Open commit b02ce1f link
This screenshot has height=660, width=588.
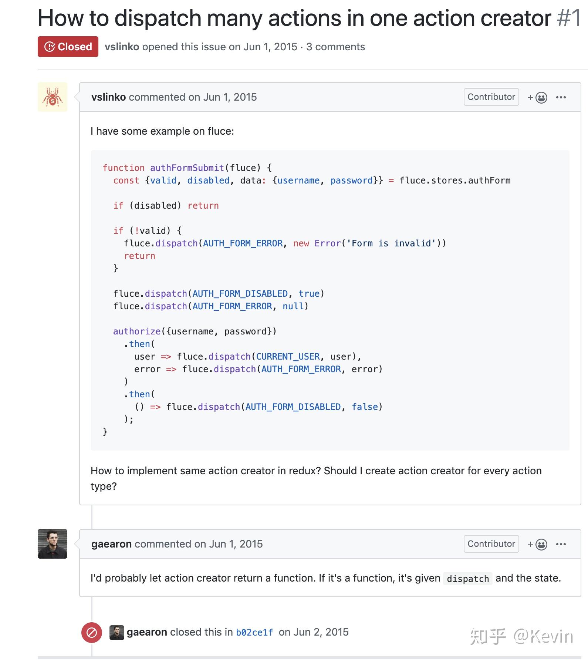(254, 633)
